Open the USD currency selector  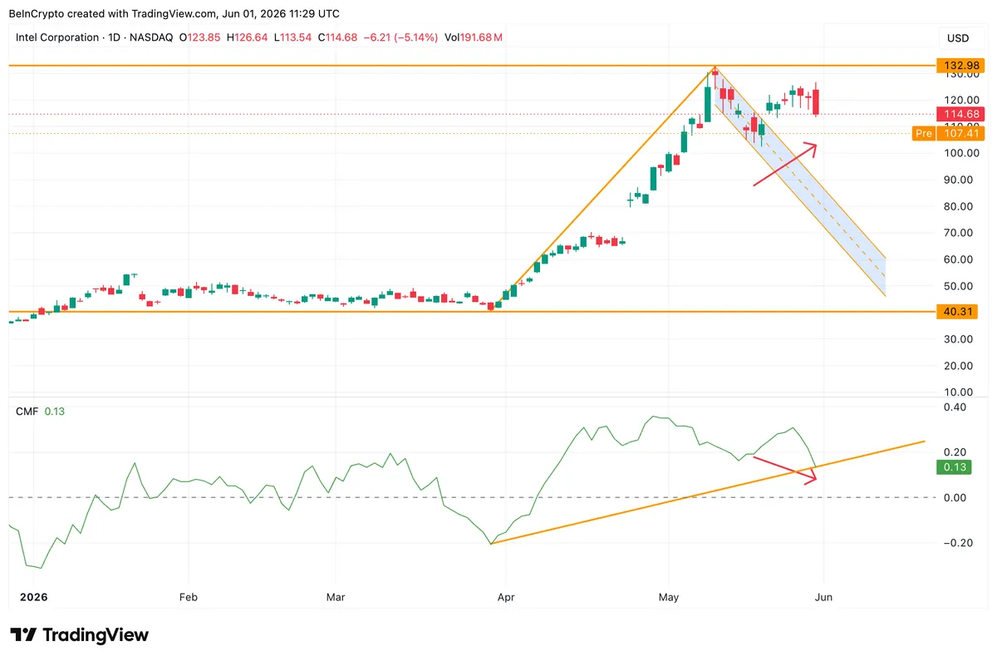[x=958, y=38]
